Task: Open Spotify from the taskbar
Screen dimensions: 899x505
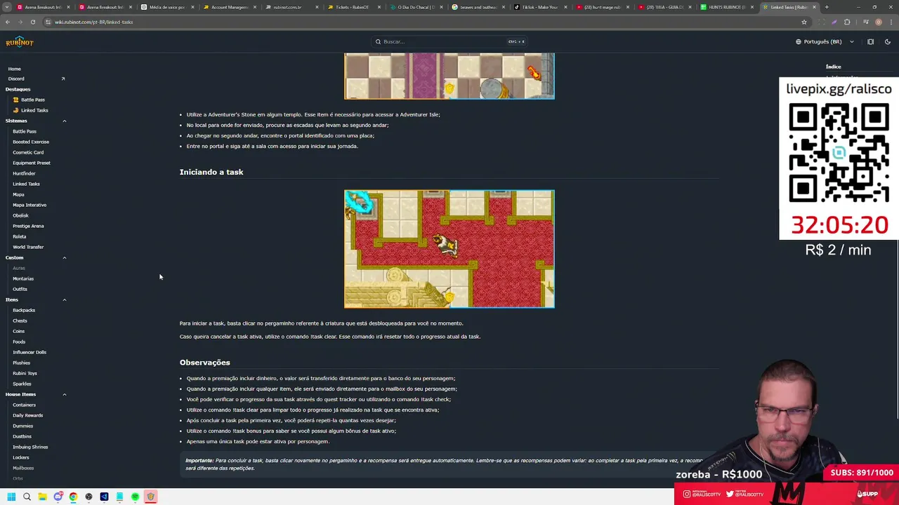Action: click(x=135, y=497)
